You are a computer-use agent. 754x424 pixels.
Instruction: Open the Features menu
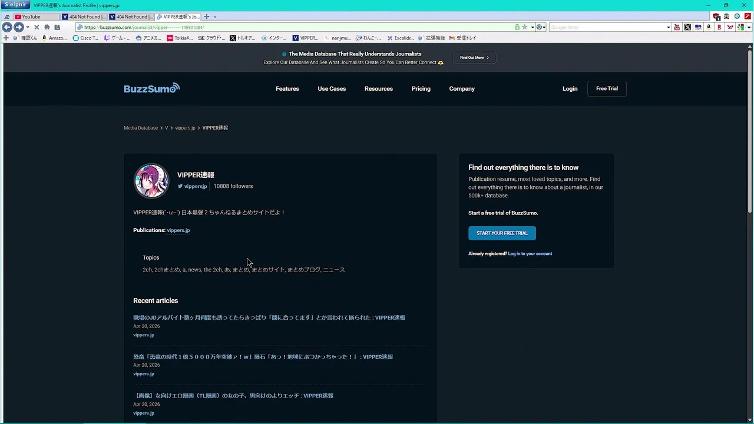click(287, 88)
